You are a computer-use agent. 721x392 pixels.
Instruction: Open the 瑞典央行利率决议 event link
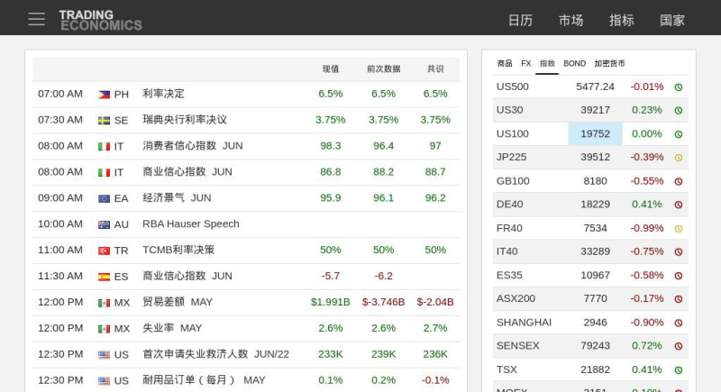[x=185, y=120]
